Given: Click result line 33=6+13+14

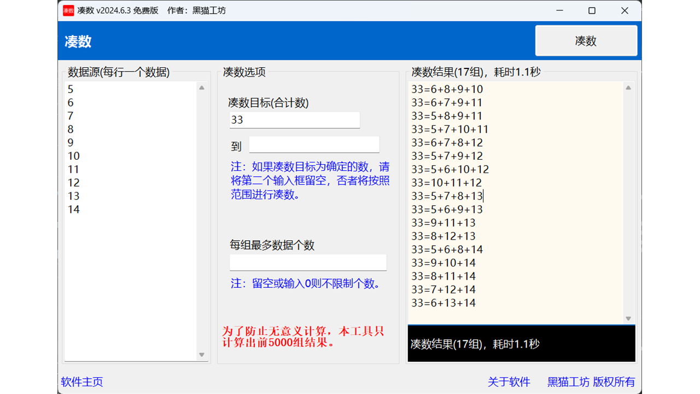Looking at the screenshot, I should click(x=444, y=303).
